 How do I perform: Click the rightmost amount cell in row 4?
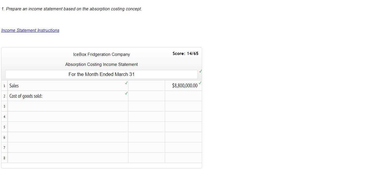tap(183, 116)
